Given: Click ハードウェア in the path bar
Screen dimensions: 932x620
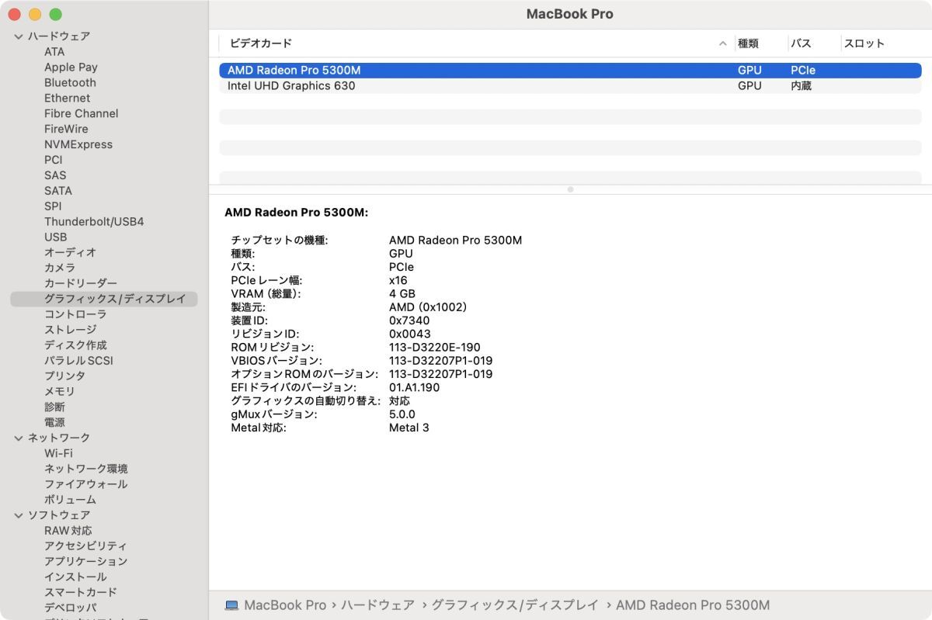Looking at the screenshot, I should coord(378,605).
